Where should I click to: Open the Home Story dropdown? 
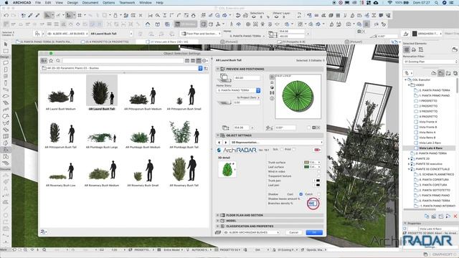click(239, 90)
